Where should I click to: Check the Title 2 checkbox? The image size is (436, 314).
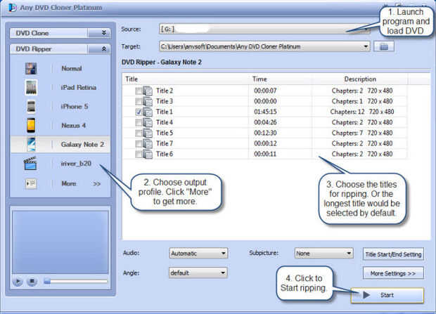tap(139, 91)
